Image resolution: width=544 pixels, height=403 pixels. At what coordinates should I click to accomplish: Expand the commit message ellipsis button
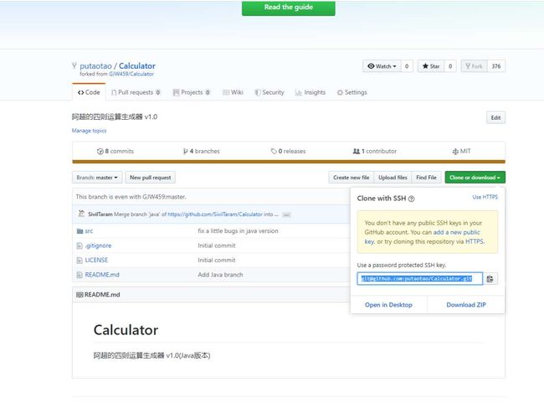(x=286, y=214)
